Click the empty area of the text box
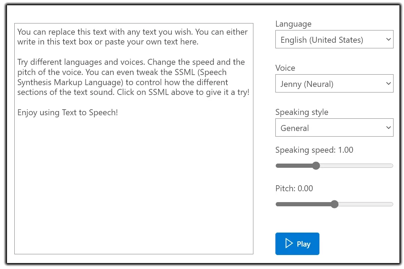 tap(134, 186)
